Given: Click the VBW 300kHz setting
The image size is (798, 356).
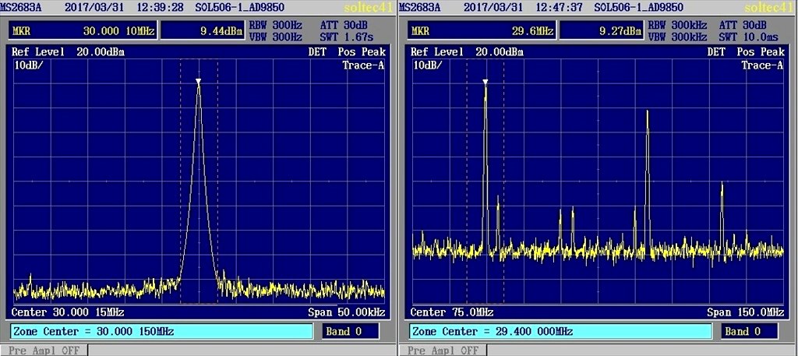Looking at the screenshot, I should click(678, 37).
